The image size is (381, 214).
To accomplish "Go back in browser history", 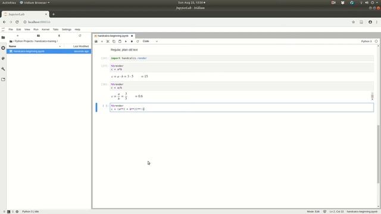I will 4,22.
